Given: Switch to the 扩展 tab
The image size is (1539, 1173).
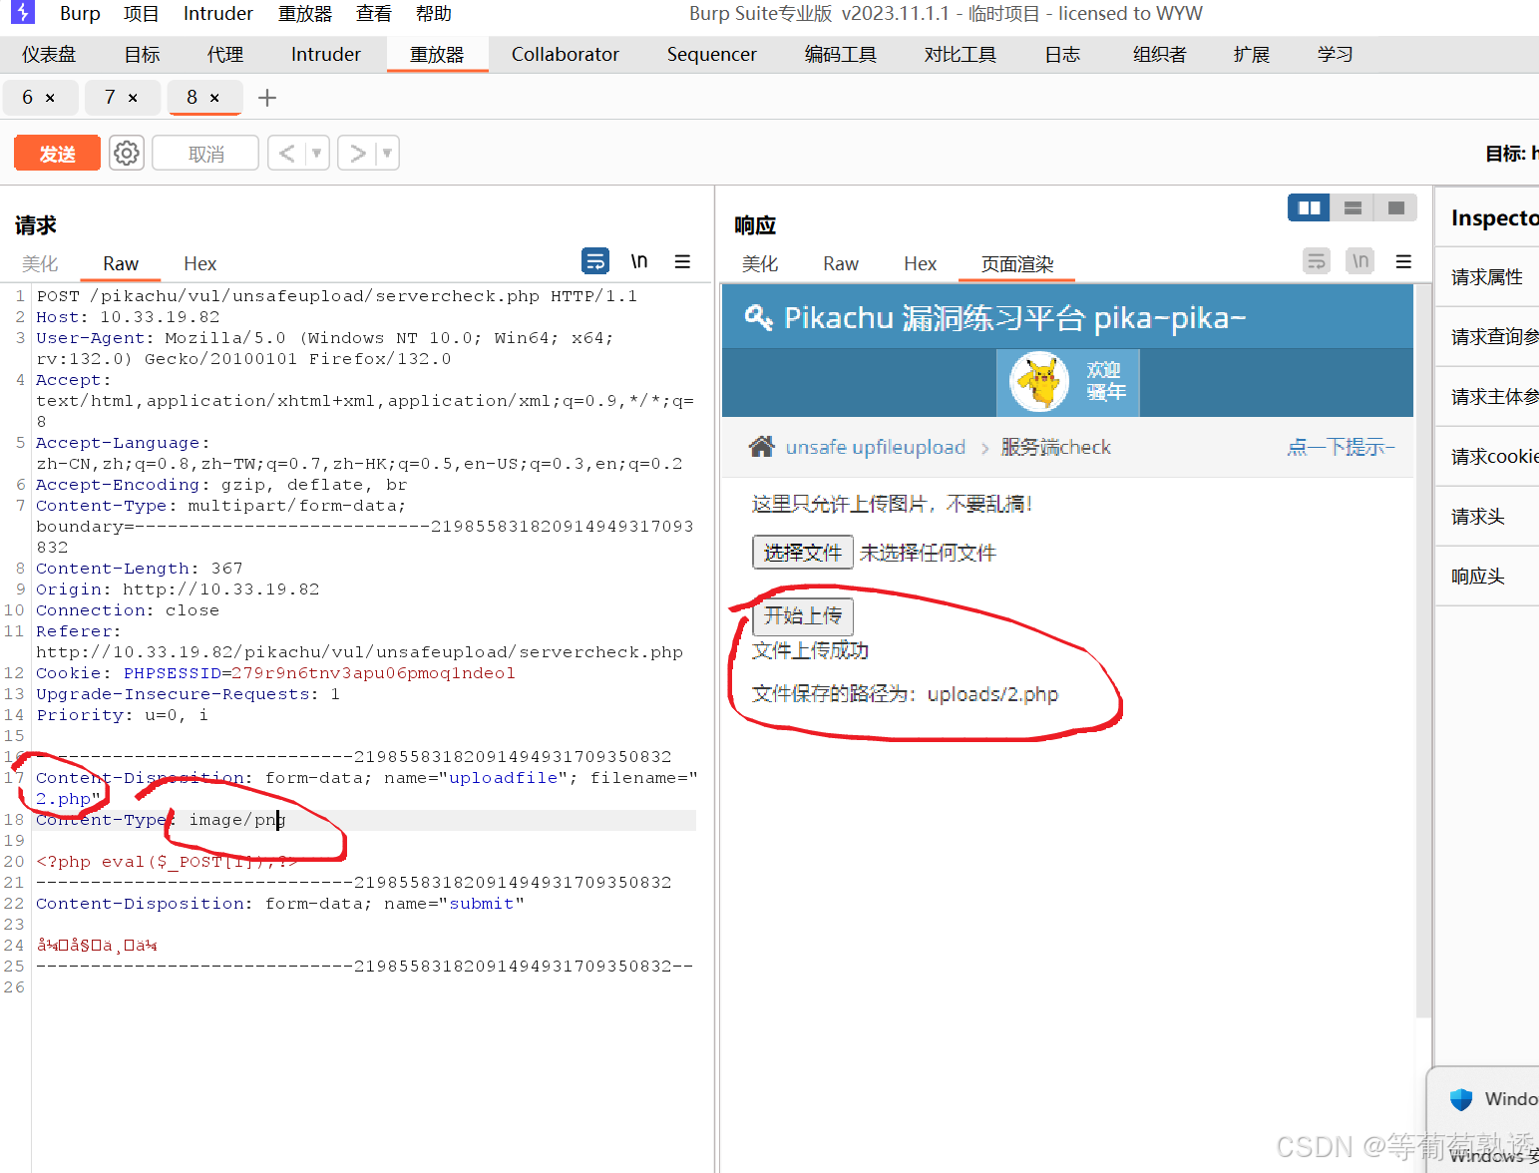Looking at the screenshot, I should [1252, 54].
